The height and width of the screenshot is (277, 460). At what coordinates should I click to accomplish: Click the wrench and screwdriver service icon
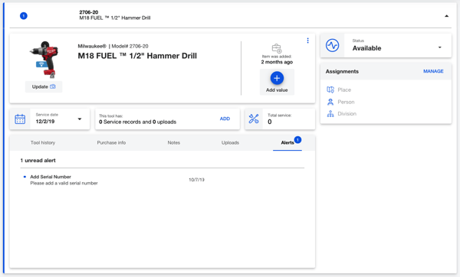tap(254, 119)
